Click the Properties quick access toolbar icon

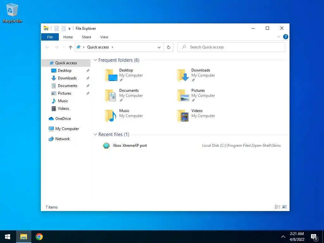56,28
